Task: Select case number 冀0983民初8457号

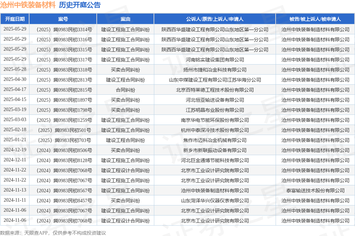Action: tap(73, 201)
